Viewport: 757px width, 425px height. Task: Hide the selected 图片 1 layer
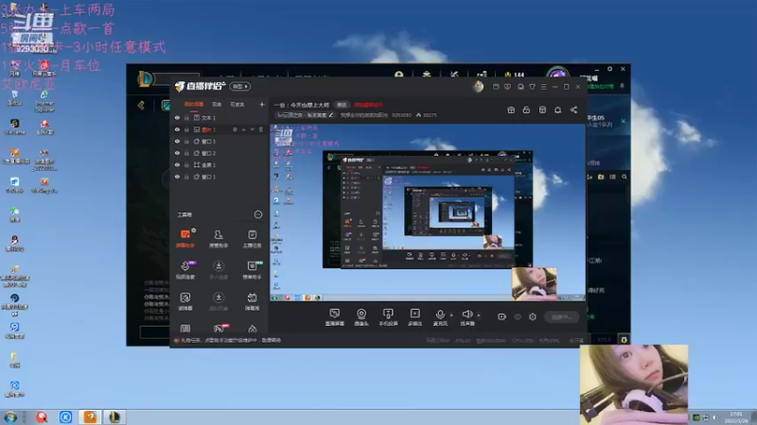(177, 129)
